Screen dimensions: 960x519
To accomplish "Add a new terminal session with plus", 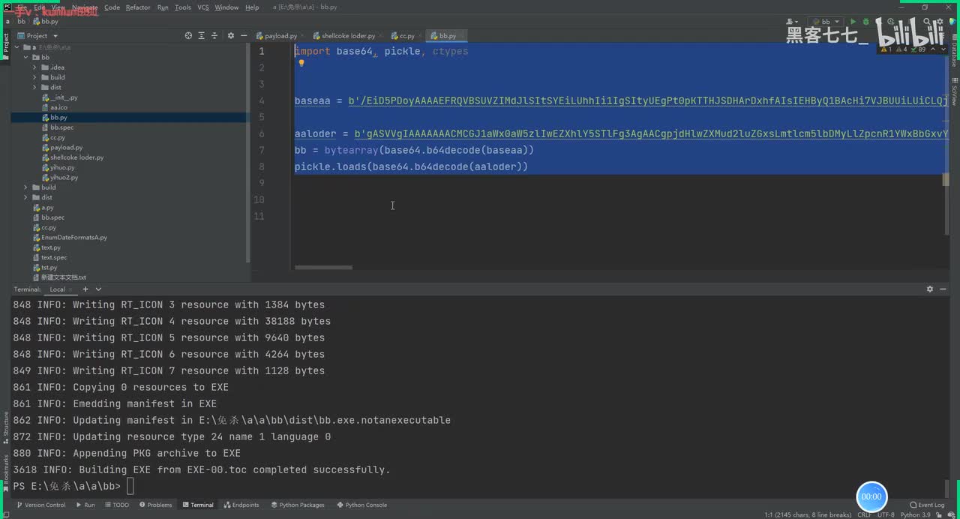I will tap(85, 289).
